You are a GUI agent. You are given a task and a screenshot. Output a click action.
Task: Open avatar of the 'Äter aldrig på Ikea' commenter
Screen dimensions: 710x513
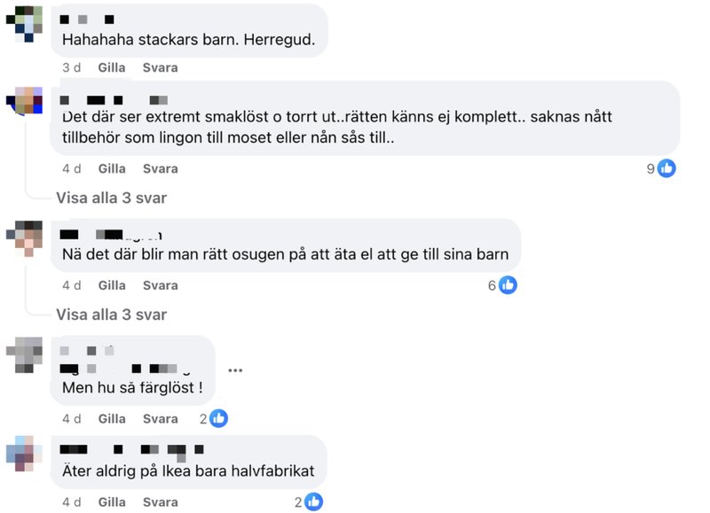point(25,454)
